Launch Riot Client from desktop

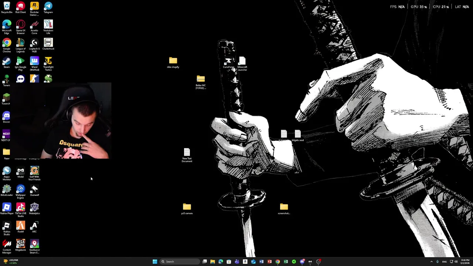[20, 7]
